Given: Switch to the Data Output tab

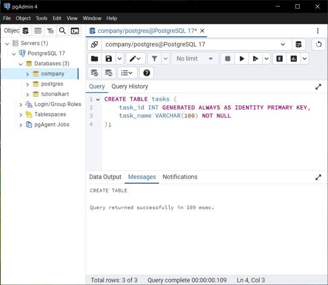Looking at the screenshot, I should [x=105, y=177].
